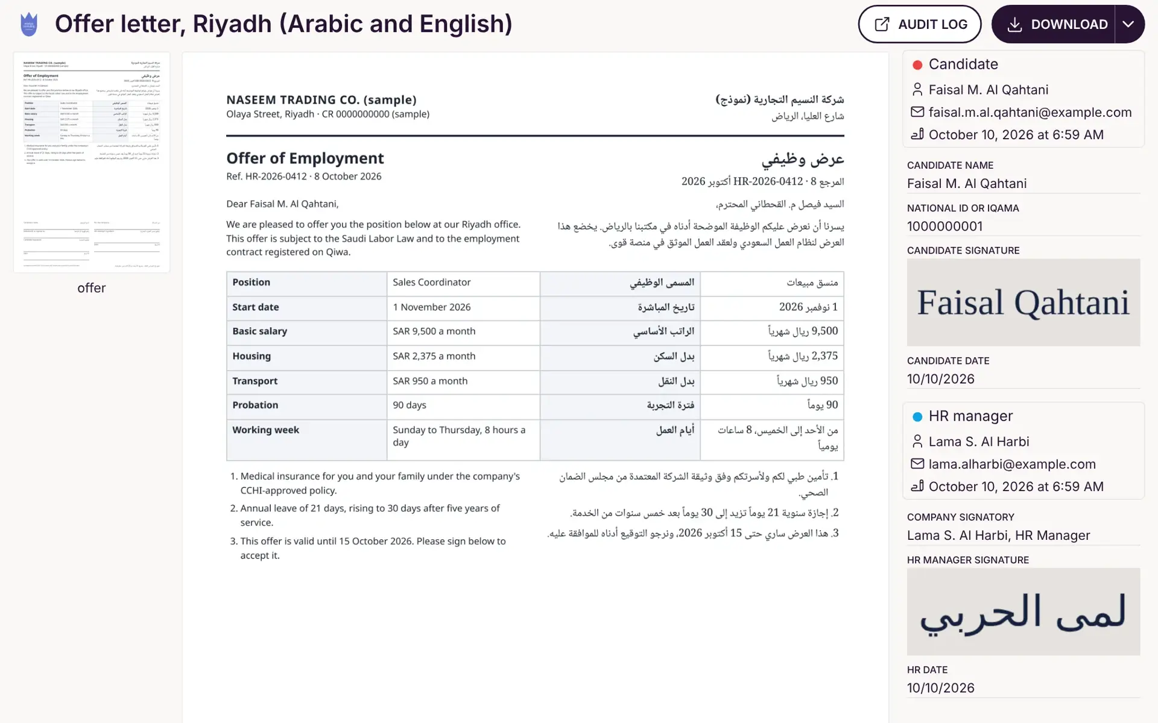
Task: Click the document title 'Offer letter, Riyadh'
Action: tap(283, 24)
